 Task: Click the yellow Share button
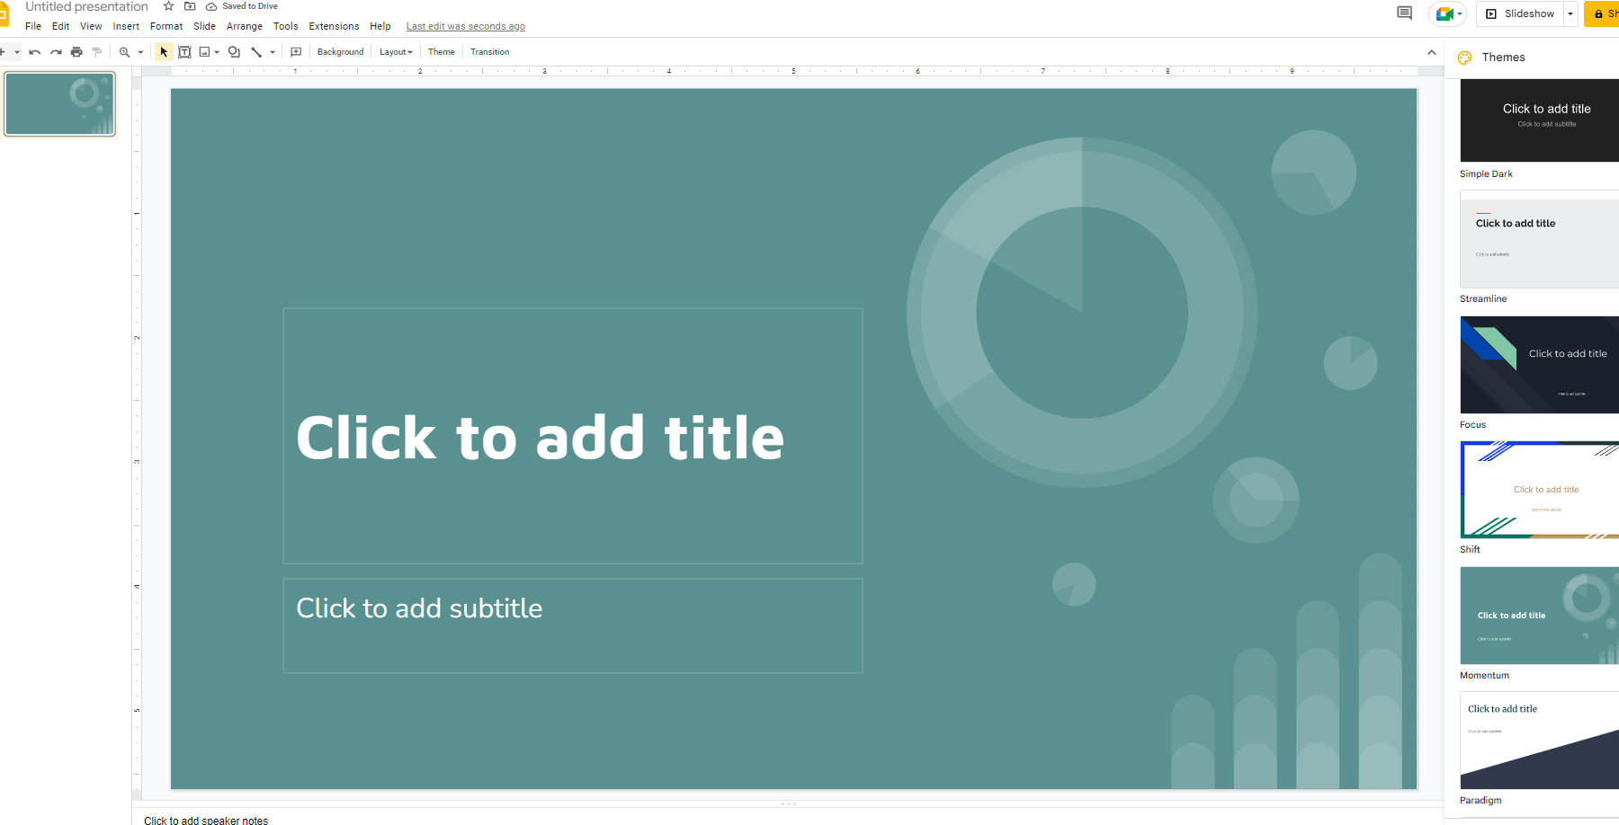(1602, 13)
